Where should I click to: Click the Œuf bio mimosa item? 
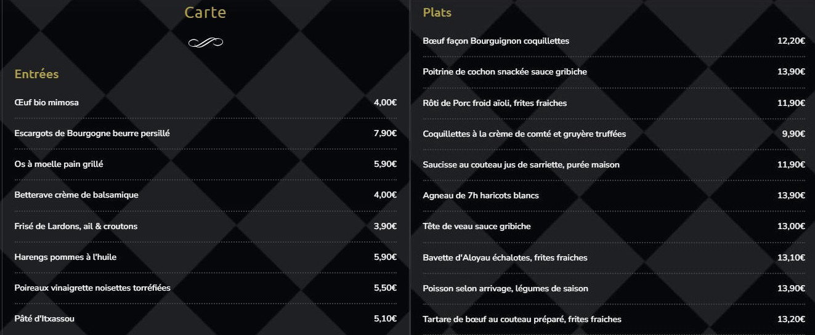[x=46, y=102]
